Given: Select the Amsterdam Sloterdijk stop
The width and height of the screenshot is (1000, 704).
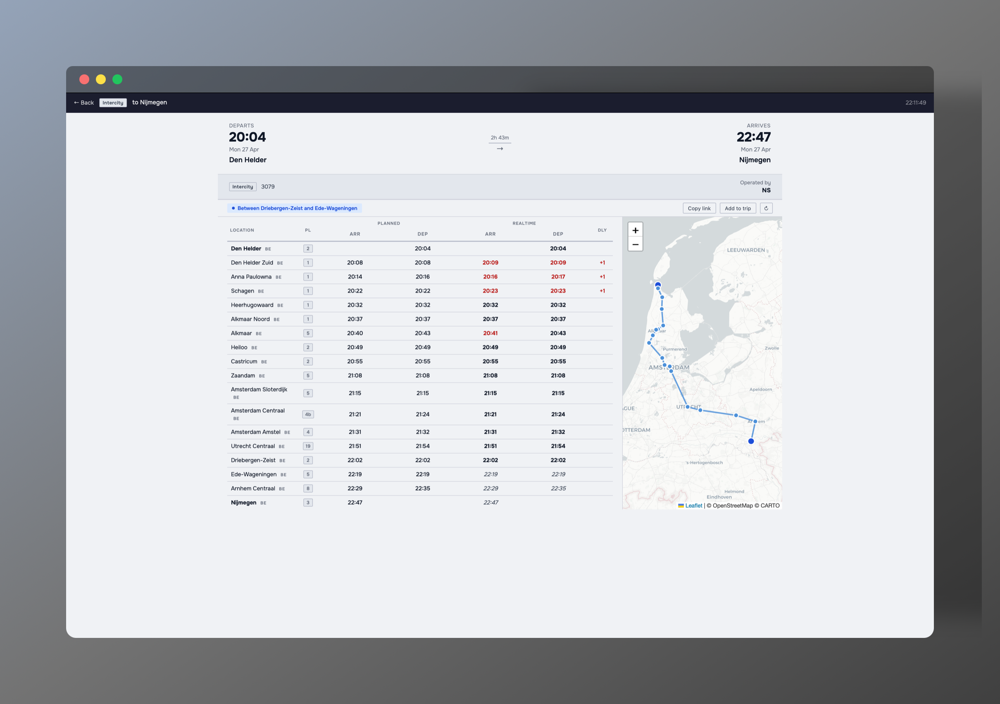Looking at the screenshot, I should click(x=259, y=389).
